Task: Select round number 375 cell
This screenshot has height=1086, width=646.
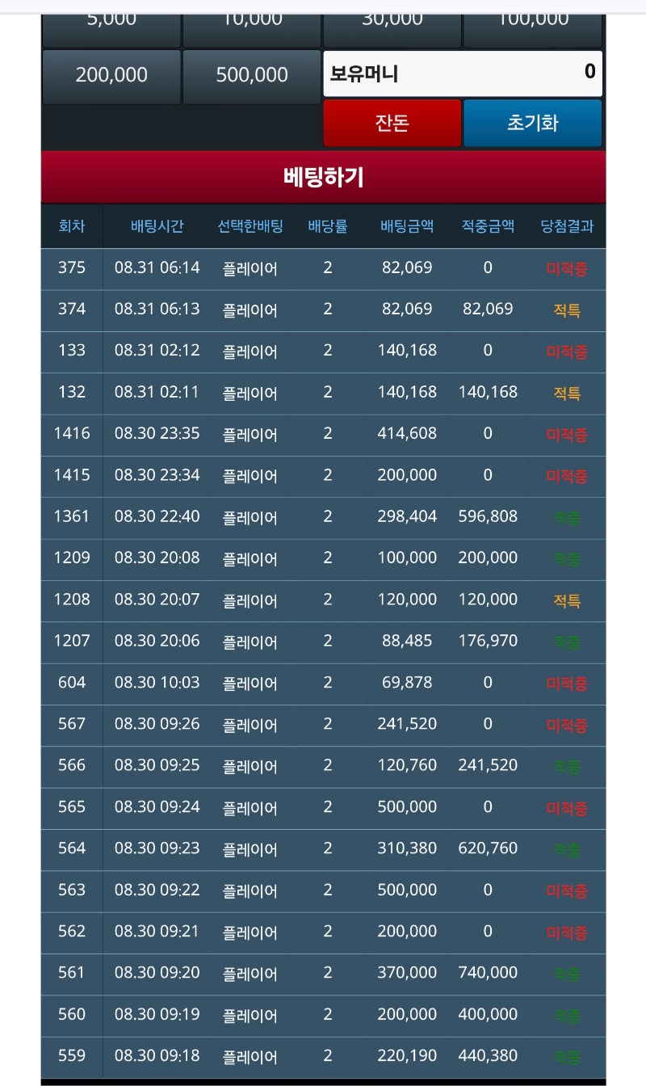Action: pos(72,267)
